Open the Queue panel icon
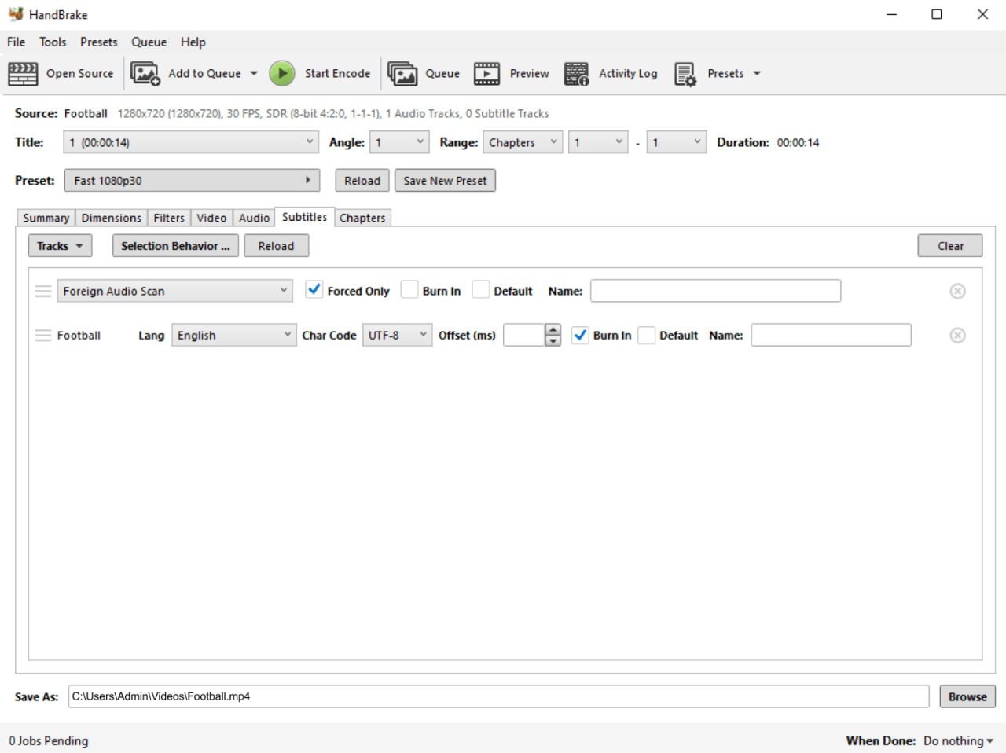The image size is (1006, 753). pyautogui.click(x=403, y=73)
